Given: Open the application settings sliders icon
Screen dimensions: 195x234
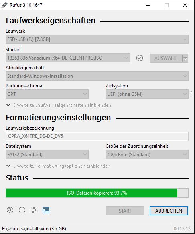Looking at the screenshot, I should (x=34, y=210).
